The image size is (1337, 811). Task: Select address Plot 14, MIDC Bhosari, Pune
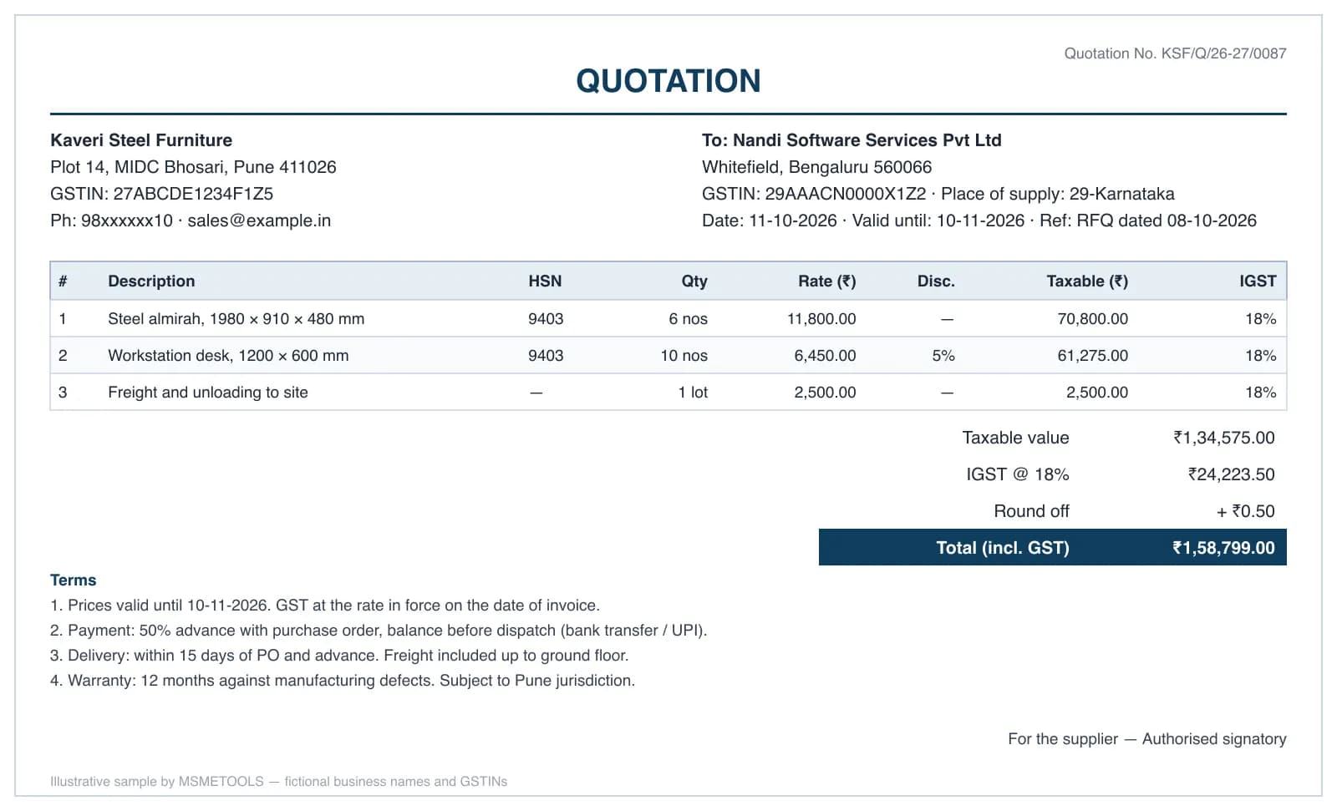coord(193,167)
